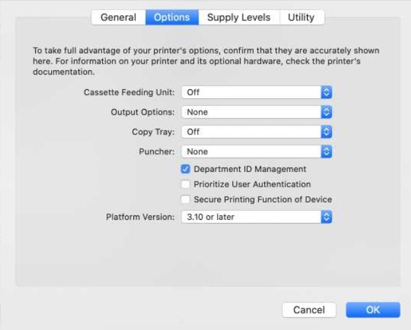Cancel the printer options dialog
This screenshot has height=330, width=411.
click(x=309, y=310)
